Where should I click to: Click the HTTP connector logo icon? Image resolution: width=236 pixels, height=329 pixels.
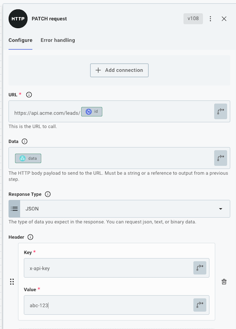coord(18,19)
